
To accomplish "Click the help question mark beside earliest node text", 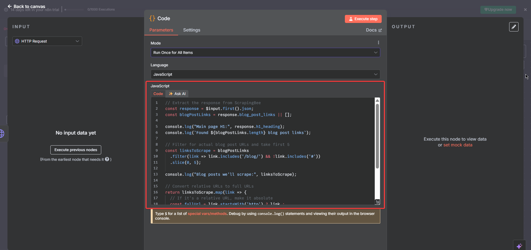I will click(107, 159).
